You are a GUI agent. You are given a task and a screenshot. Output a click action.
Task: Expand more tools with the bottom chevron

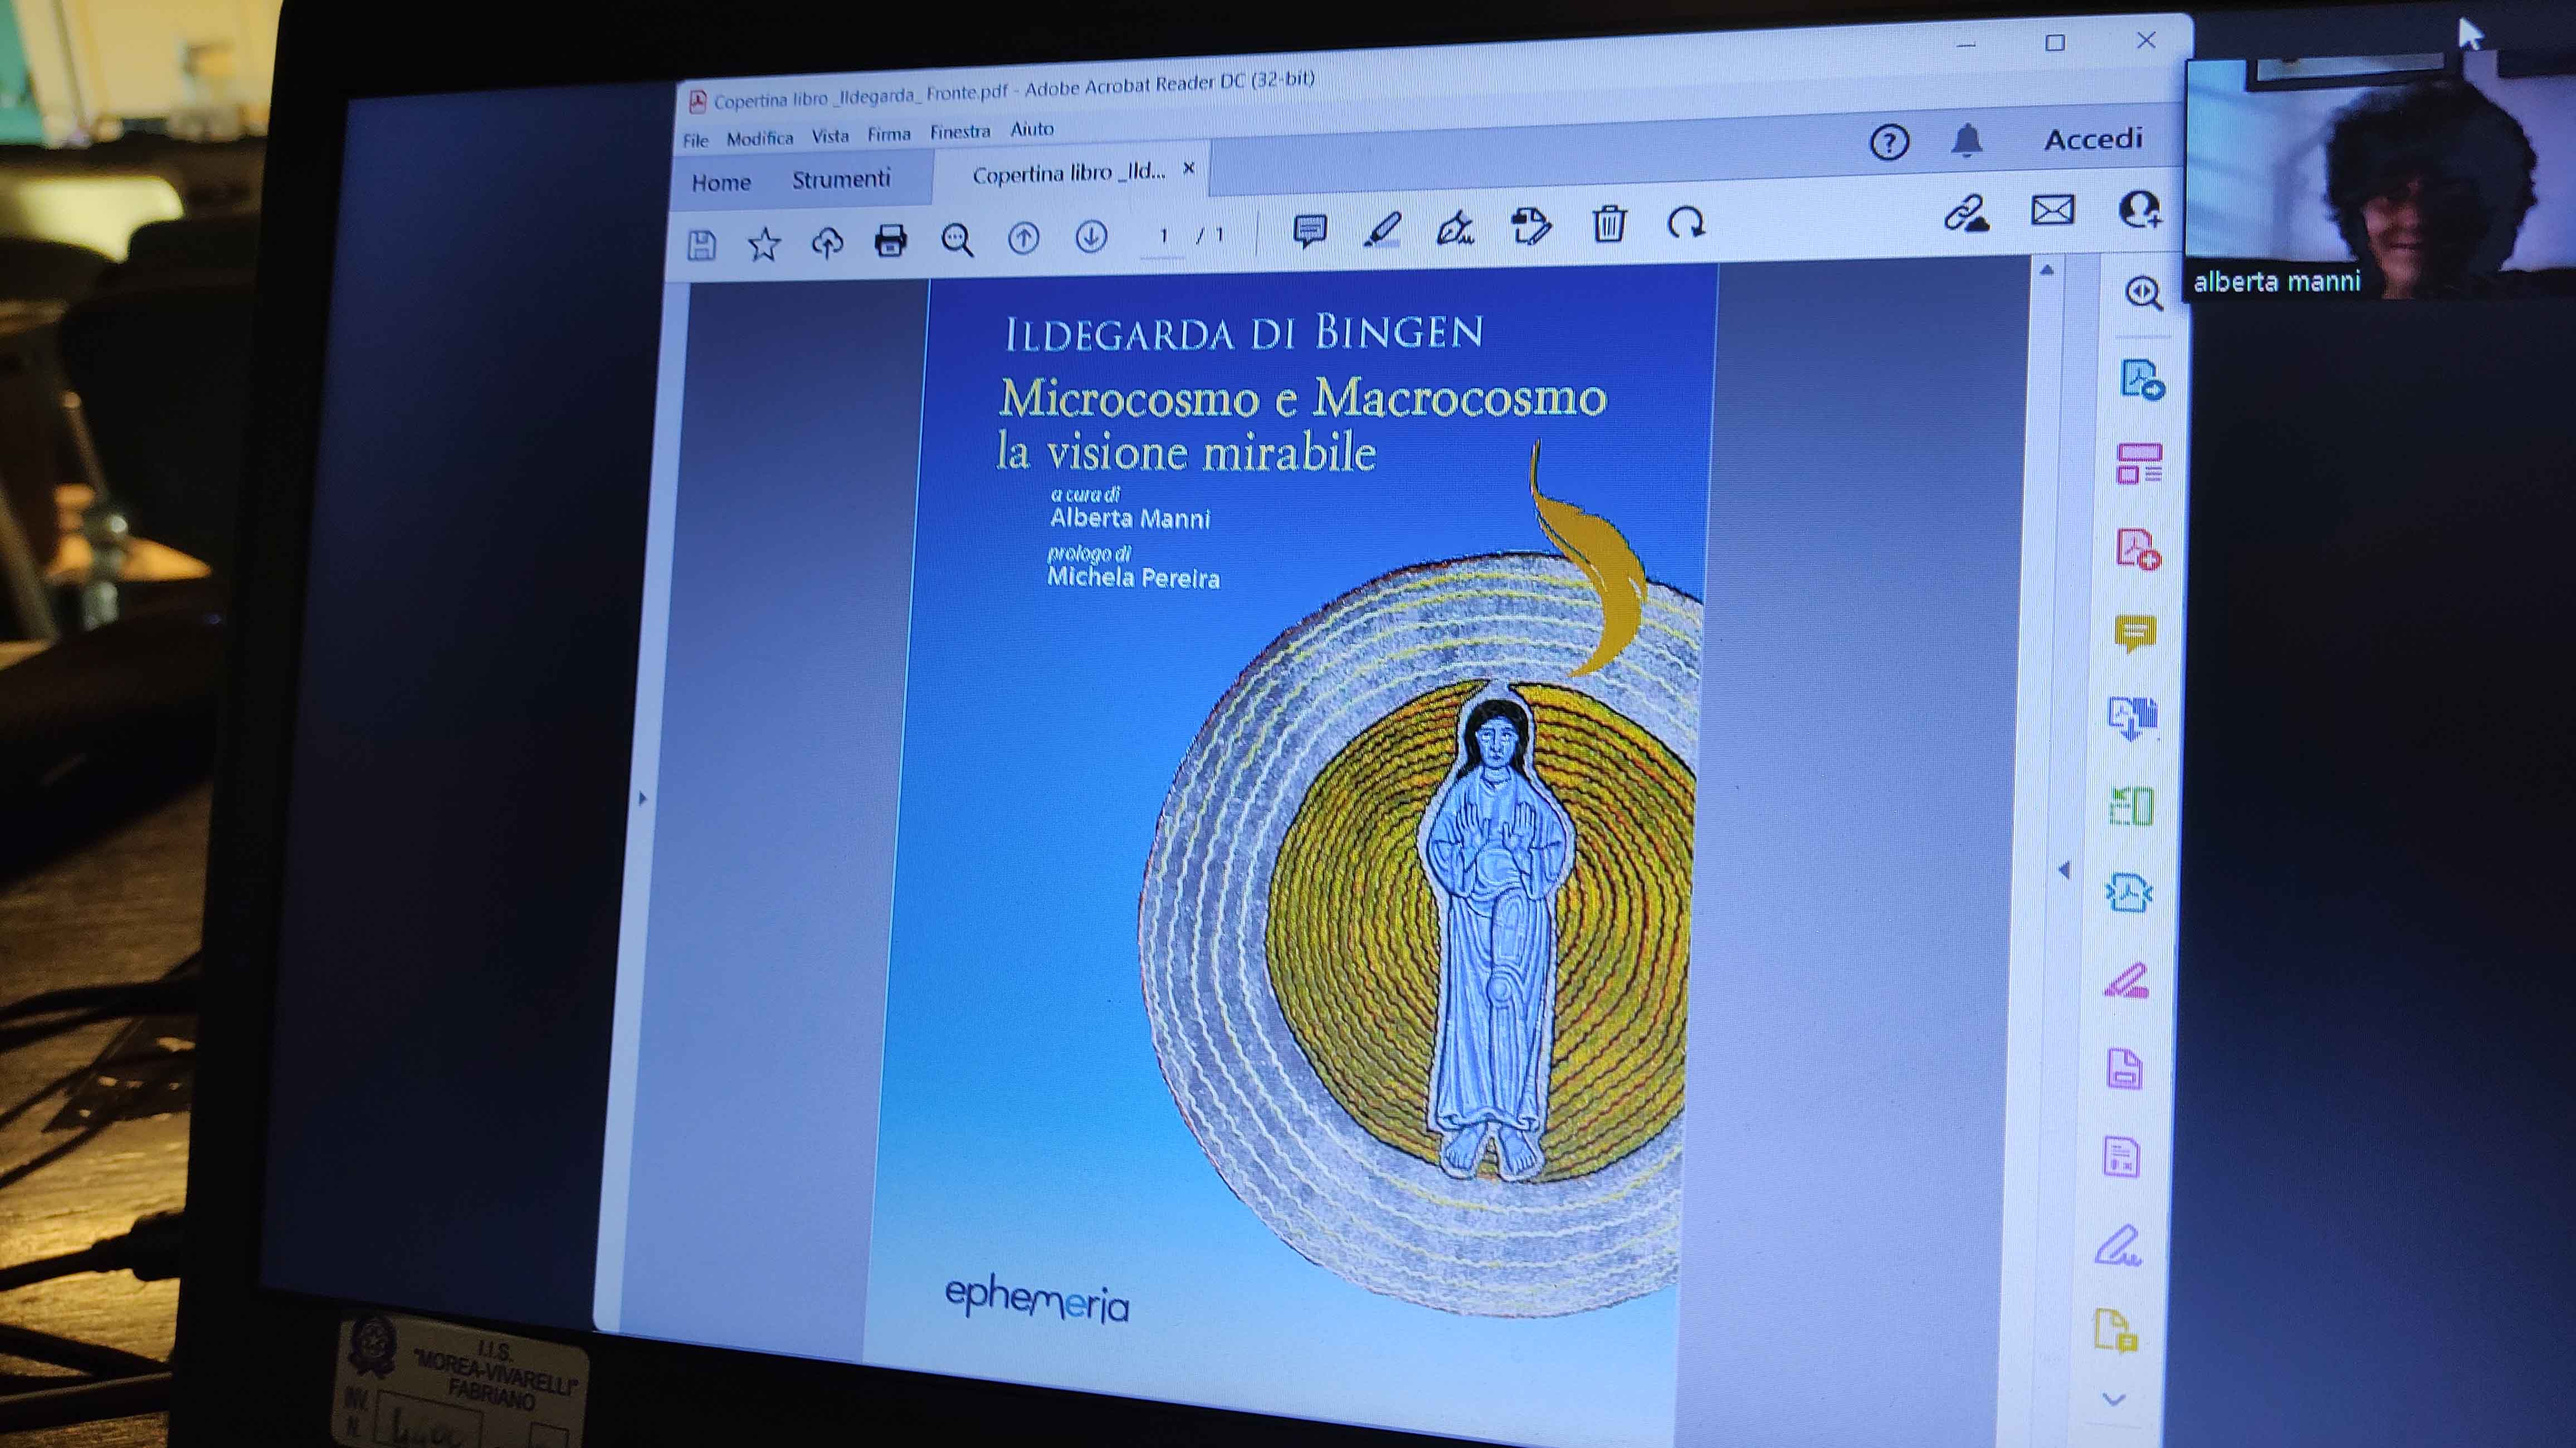tap(2113, 1400)
